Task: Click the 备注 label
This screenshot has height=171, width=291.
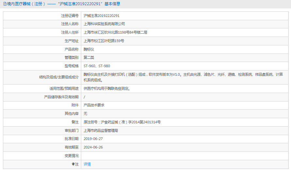Action: pos(75,122)
